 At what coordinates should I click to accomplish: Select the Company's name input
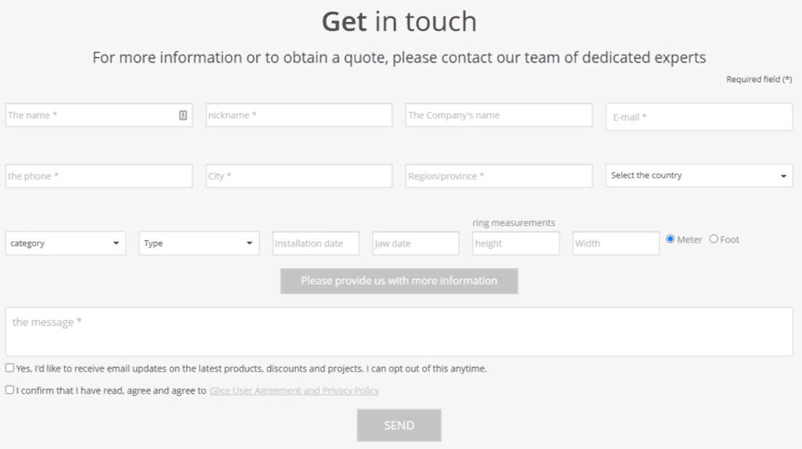click(x=499, y=116)
